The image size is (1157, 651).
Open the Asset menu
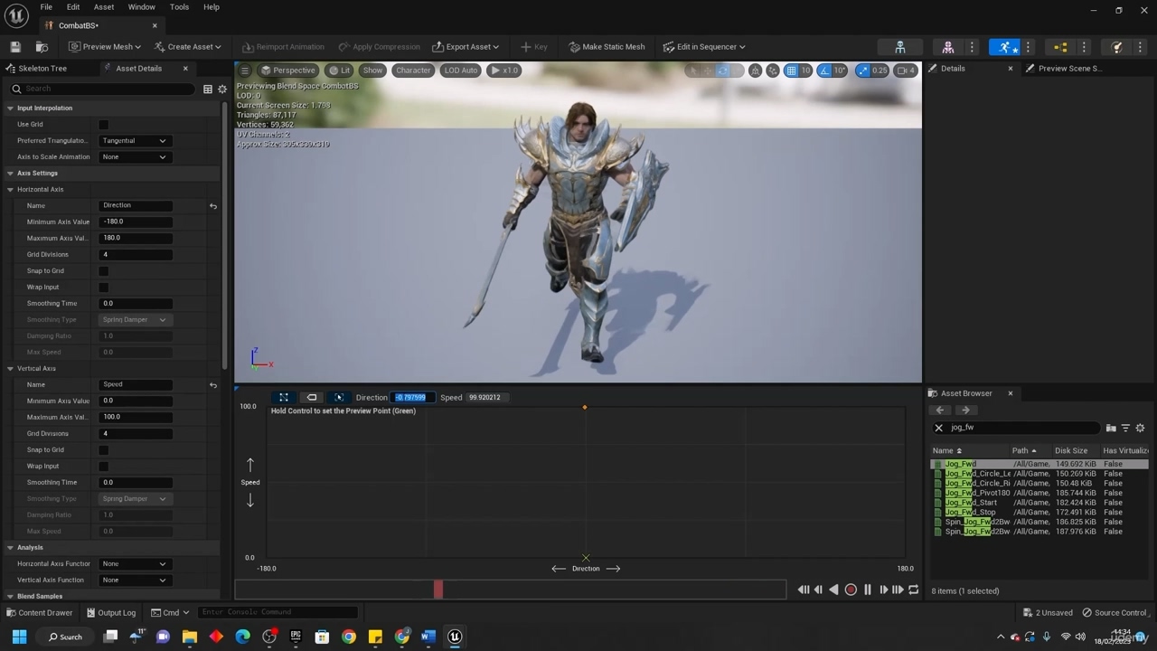[104, 7]
